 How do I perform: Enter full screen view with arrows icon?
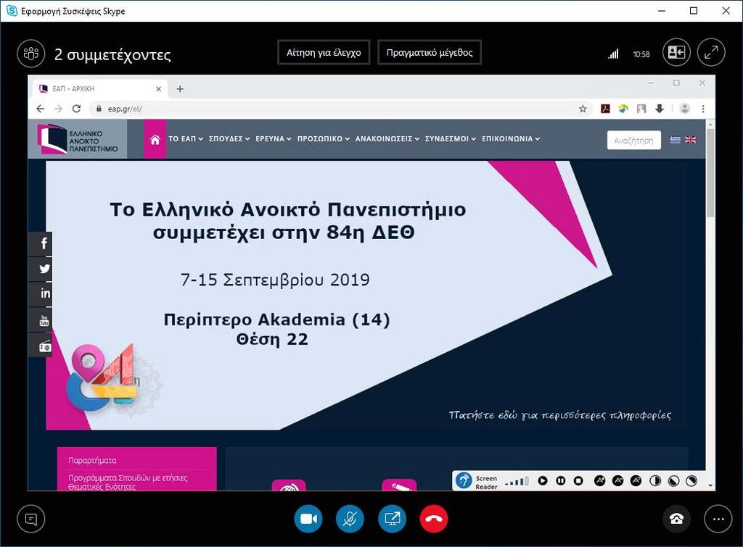[711, 52]
